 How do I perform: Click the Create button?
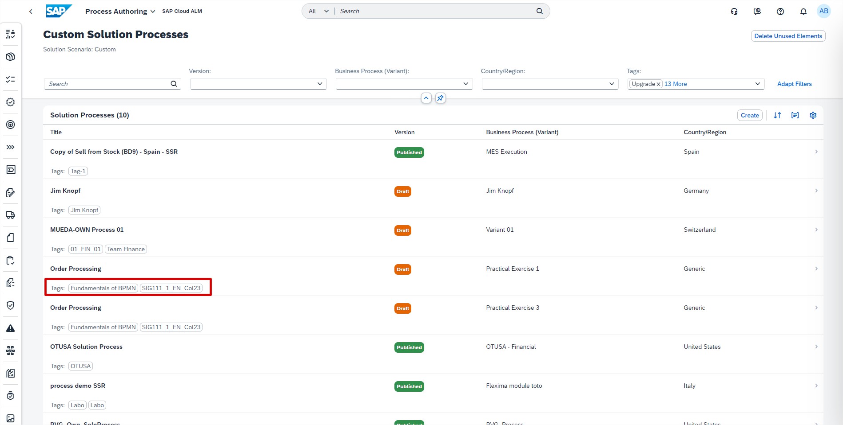tap(749, 115)
